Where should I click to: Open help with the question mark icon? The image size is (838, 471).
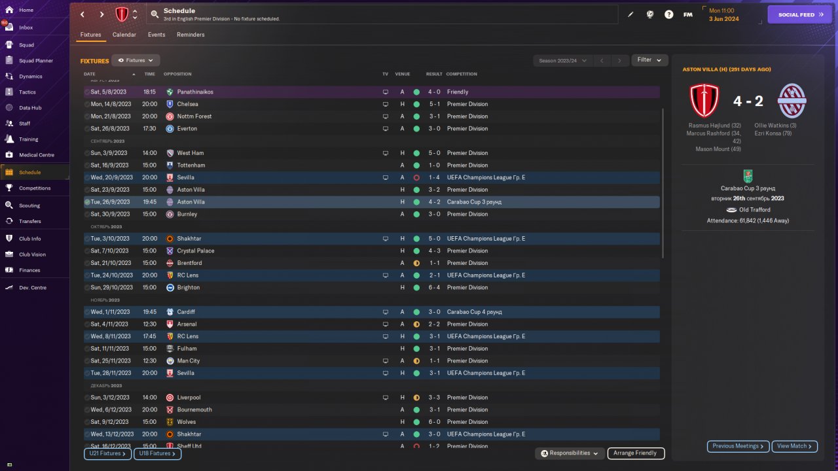pyautogui.click(x=668, y=14)
